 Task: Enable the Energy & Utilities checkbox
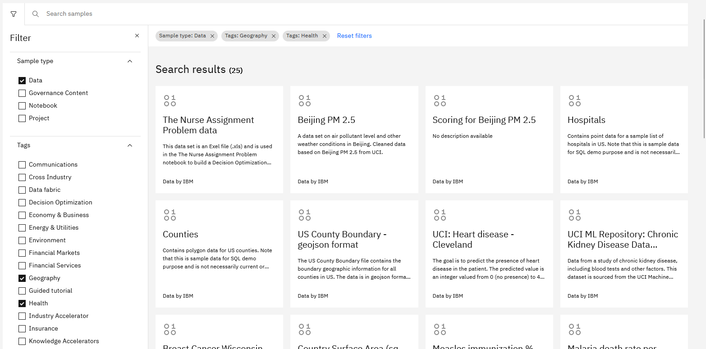click(22, 228)
